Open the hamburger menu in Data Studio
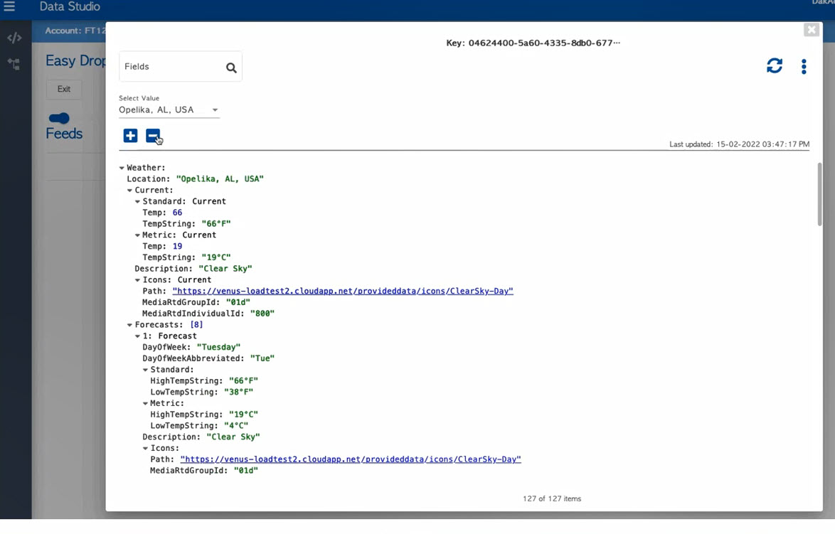The image size is (835, 534). coord(9,7)
